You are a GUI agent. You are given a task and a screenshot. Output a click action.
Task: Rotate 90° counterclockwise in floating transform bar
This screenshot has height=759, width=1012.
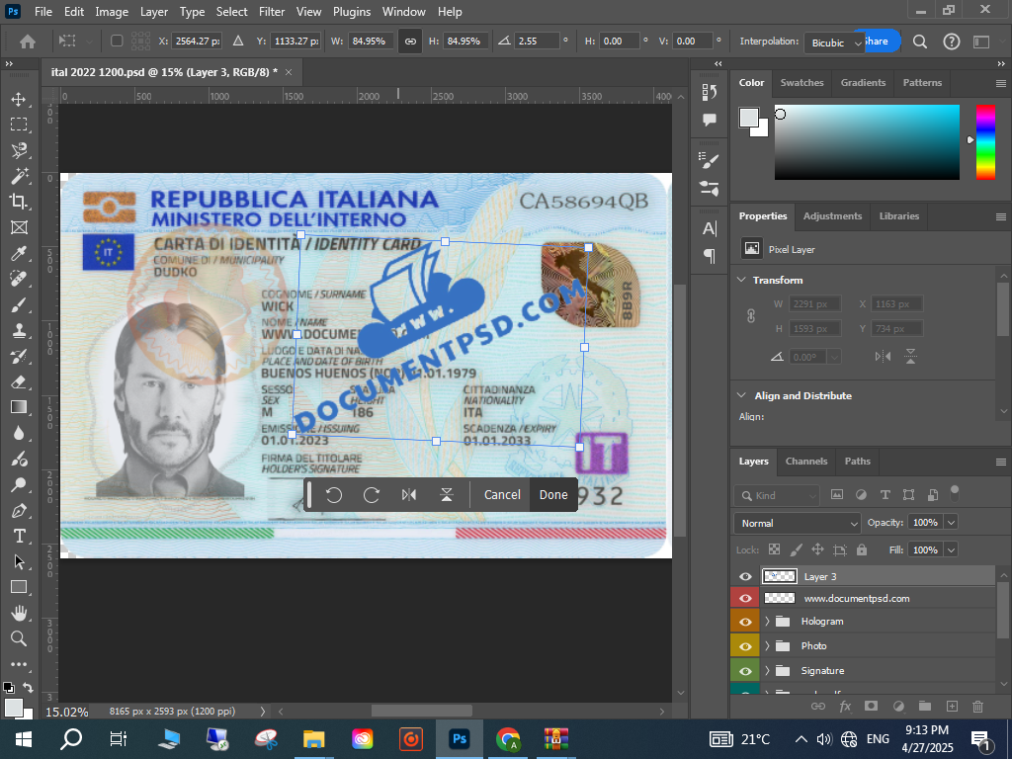334,495
